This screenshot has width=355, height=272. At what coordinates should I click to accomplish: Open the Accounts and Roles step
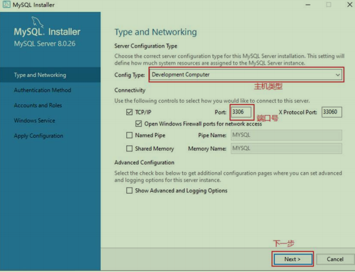click(x=38, y=105)
